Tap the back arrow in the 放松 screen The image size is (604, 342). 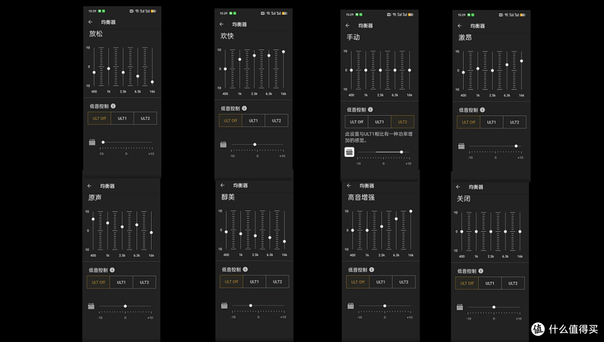[x=90, y=22]
